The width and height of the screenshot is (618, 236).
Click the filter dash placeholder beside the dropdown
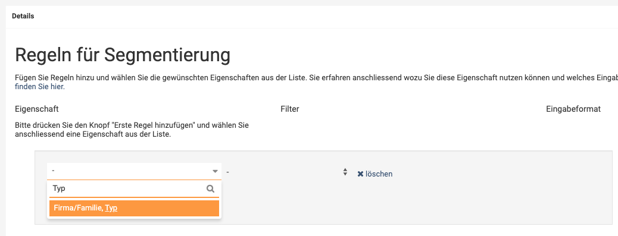pos(228,171)
